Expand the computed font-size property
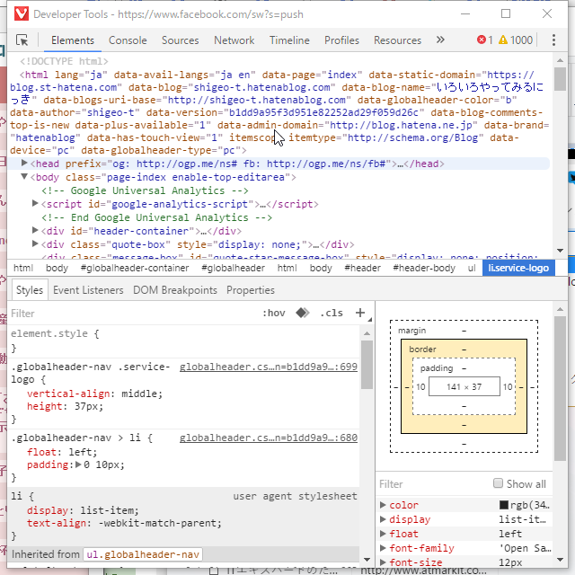 [383, 562]
